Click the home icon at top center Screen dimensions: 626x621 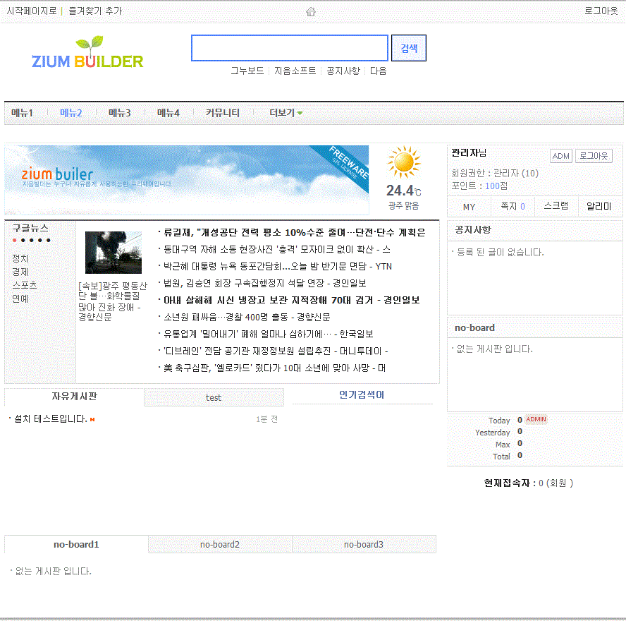click(x=311, y=11)
